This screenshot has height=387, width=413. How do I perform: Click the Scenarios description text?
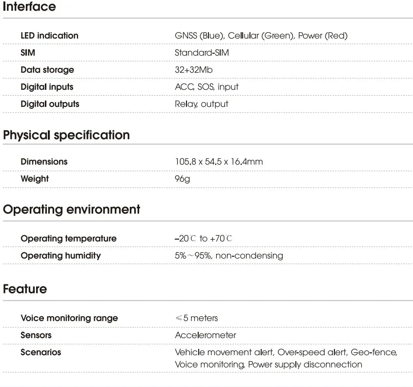click(286, 358)
